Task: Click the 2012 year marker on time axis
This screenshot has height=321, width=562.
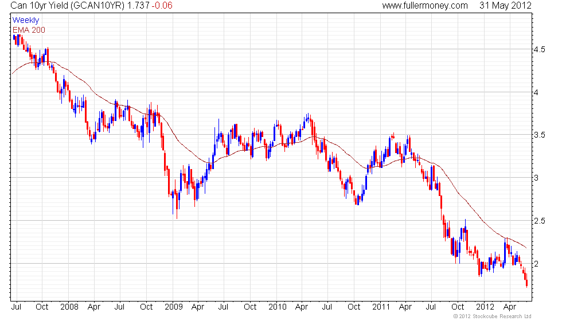Action: click(485, 307)
